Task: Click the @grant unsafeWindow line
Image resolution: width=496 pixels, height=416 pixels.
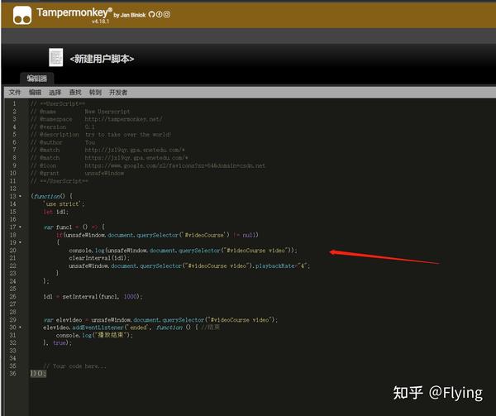Action: point(77,174)
